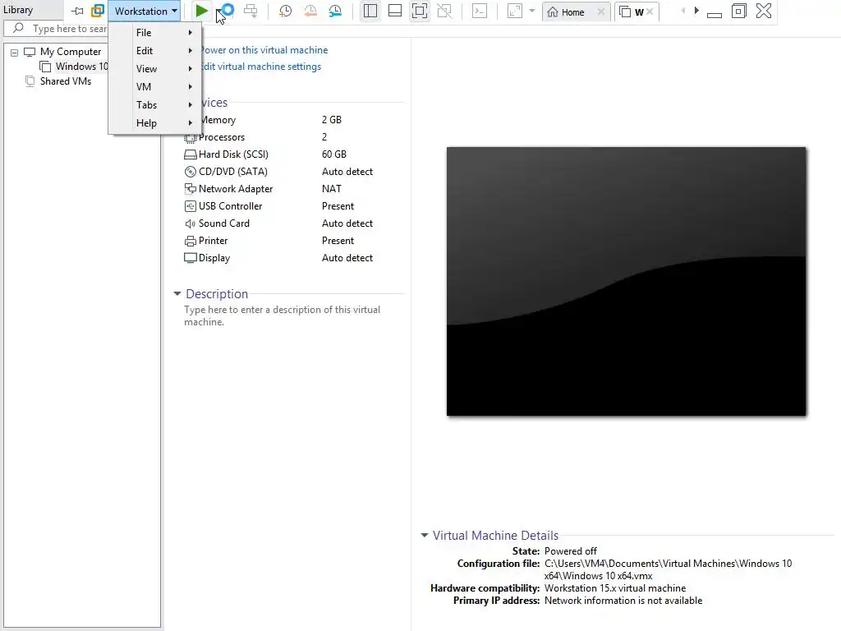Image resolution: width=841 pixels, height=631 pixels.
Task: Click the 60 GB hard disk value
Action: [334, 154]
